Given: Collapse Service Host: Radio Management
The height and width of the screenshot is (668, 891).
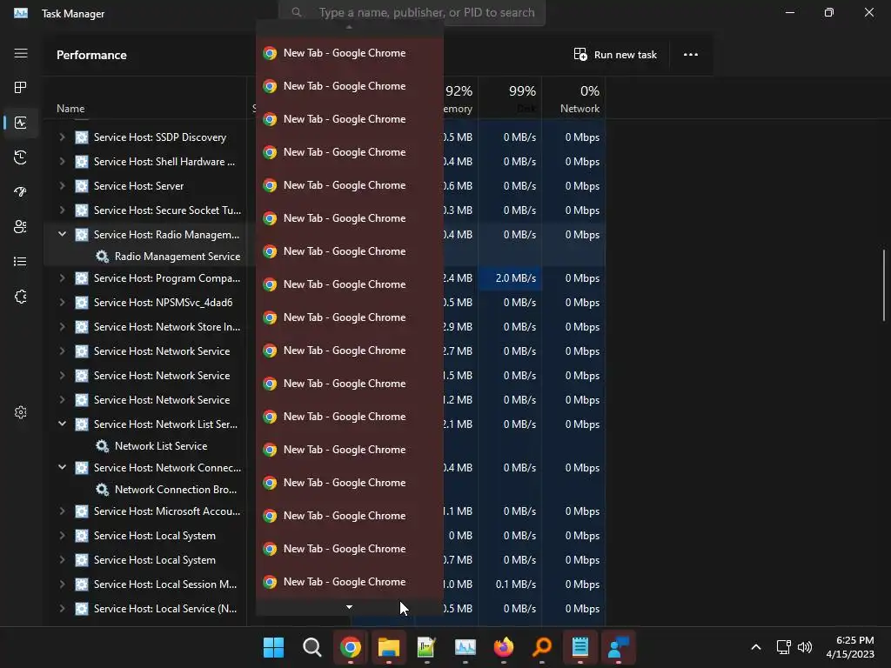Looking at the screenshot, I should [62, 234].
